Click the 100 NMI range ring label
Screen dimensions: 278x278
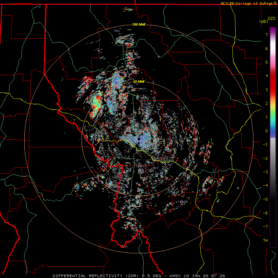point(139,24)
